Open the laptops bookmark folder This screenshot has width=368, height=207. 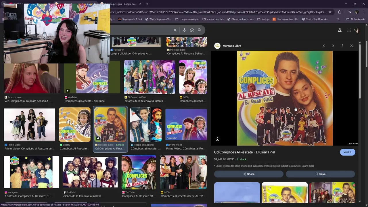[x=263, y=19]
